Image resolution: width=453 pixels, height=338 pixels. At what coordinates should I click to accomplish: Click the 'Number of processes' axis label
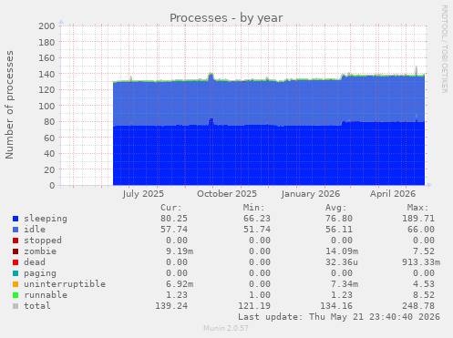click(9, 105)
